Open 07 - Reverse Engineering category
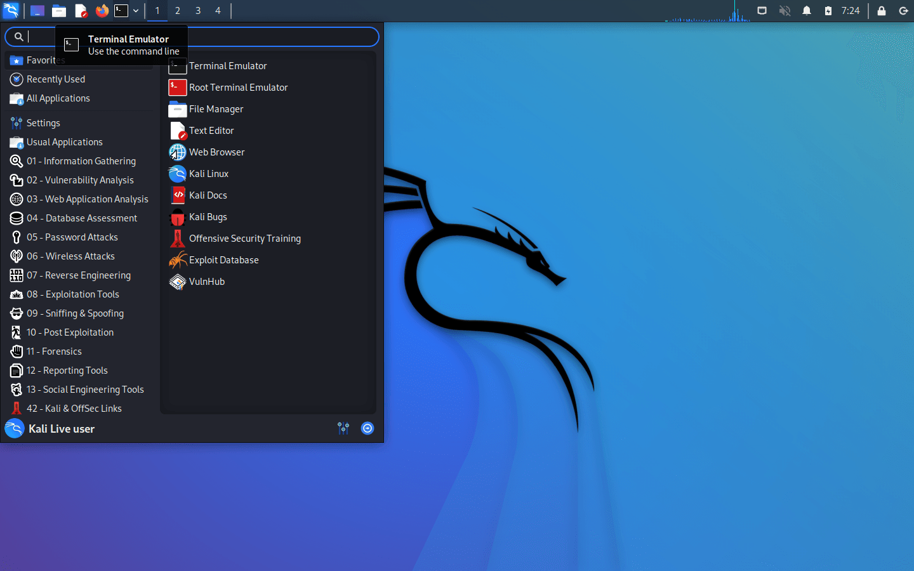Image resolution: width=914 pixels, height=571 pixels. (80, 275)
